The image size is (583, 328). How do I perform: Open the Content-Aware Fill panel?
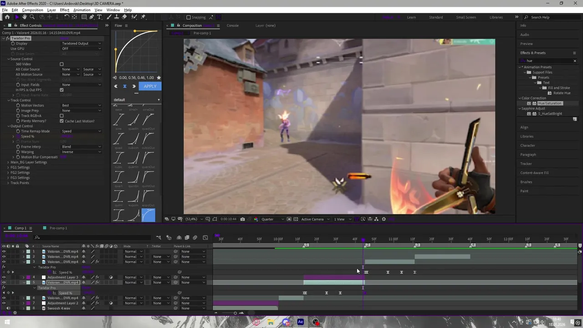[534, 173]
